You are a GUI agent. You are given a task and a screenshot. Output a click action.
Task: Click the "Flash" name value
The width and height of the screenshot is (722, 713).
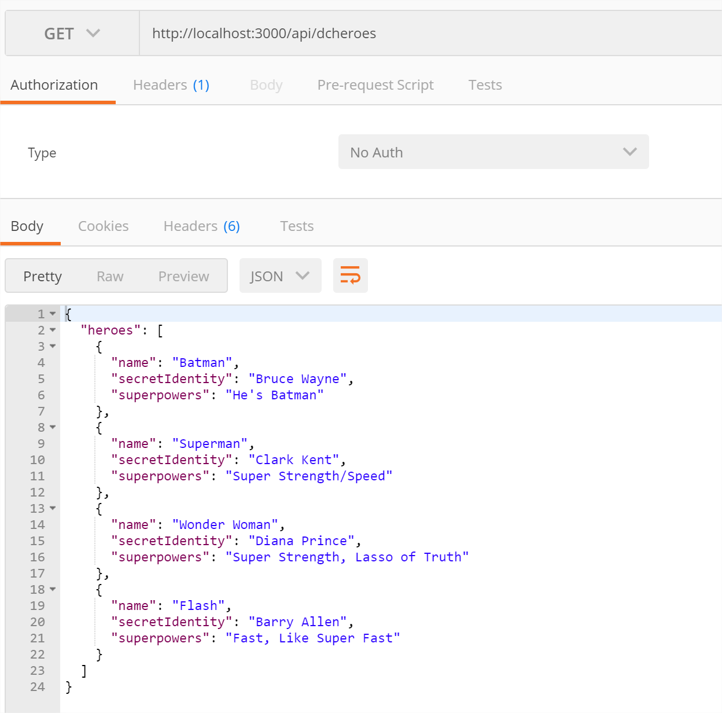tap(198, 605)
